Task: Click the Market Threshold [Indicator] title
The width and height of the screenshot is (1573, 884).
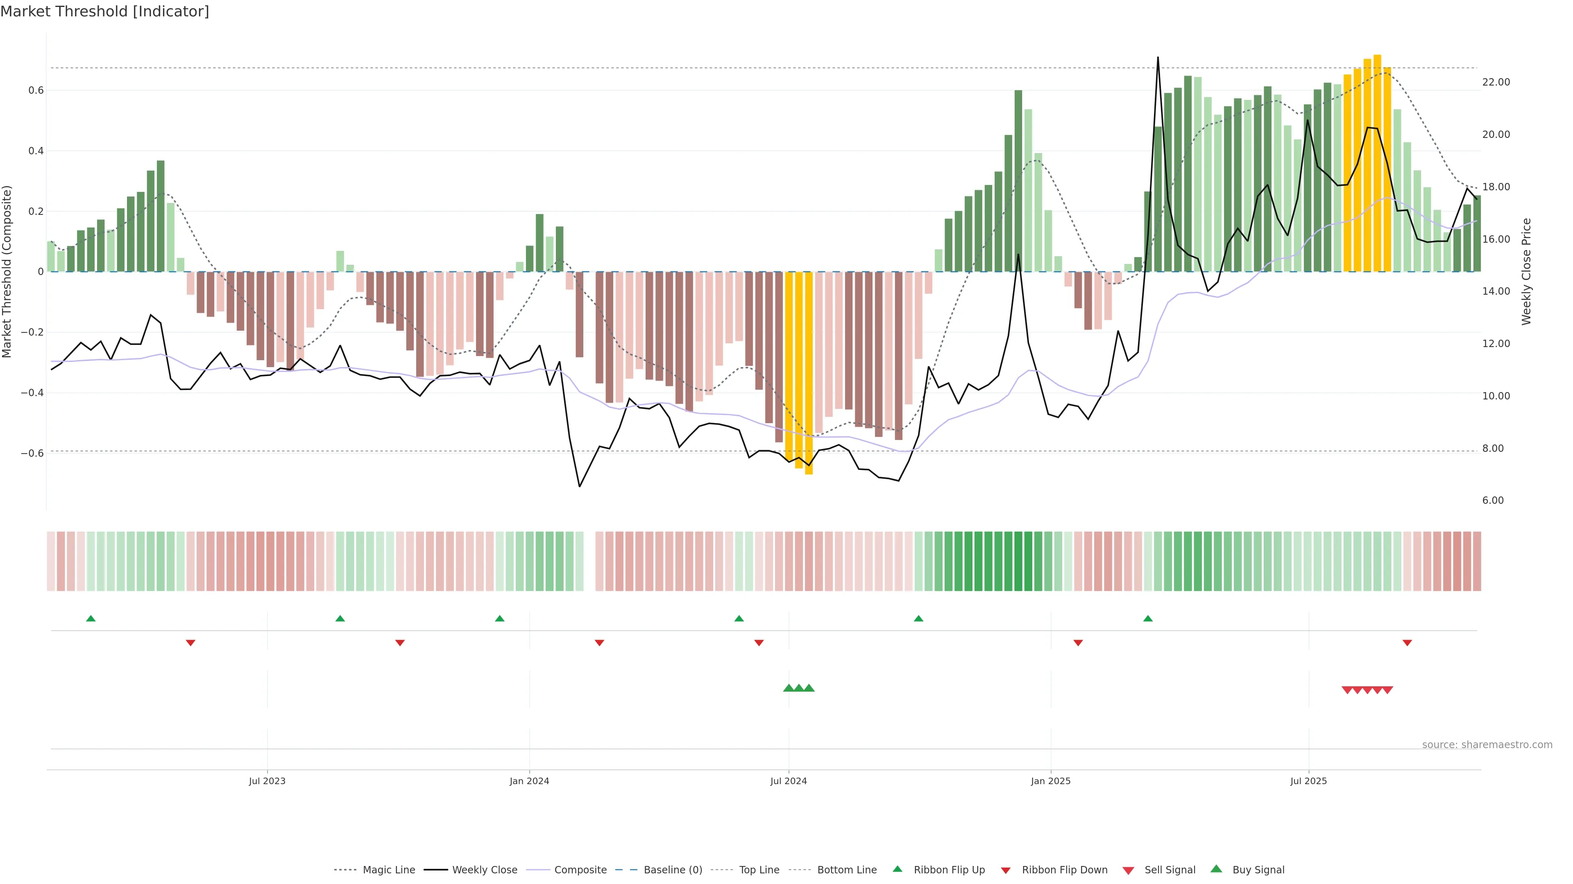Action: pos(104,11)
